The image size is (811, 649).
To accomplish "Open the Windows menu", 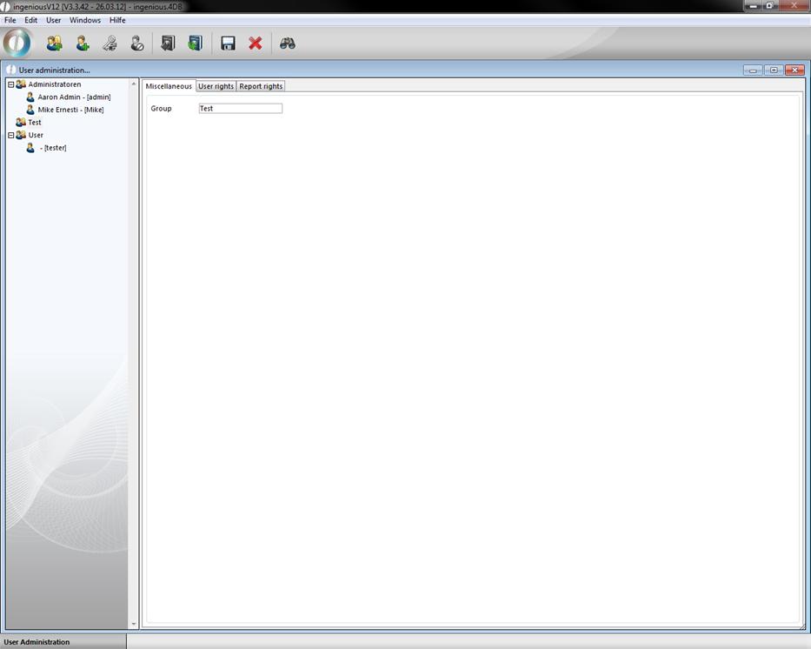I will (x=85, y=20).
